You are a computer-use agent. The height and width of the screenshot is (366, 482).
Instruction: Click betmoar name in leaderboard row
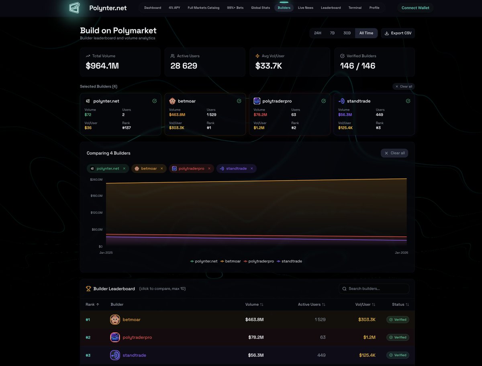[x=132, y=320]
